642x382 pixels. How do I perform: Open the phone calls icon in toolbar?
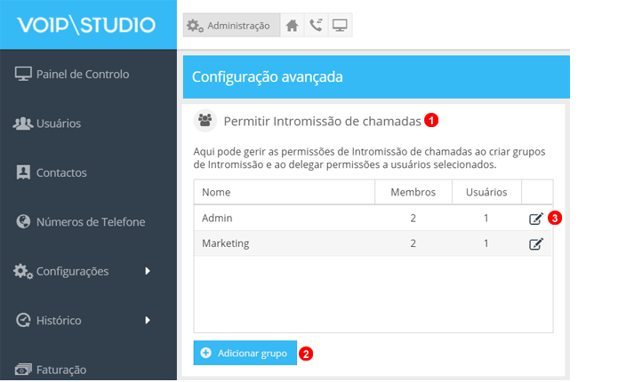316,26
